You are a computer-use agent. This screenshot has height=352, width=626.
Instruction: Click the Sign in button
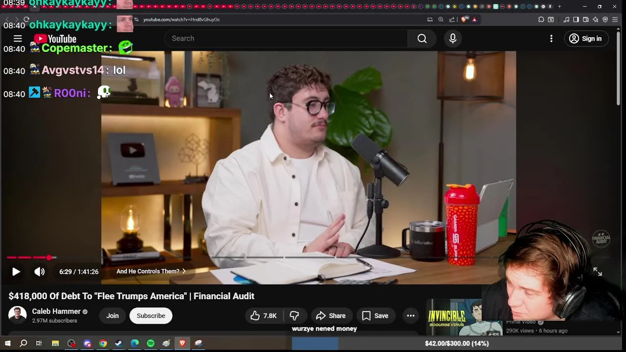point(586,39)
